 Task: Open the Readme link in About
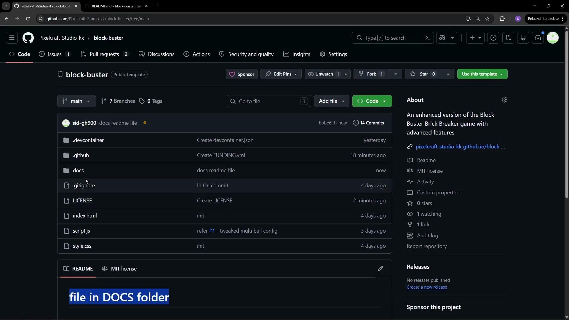(426, 160)
